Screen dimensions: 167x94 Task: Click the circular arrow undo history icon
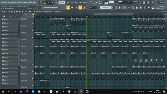tap(140, 2)
